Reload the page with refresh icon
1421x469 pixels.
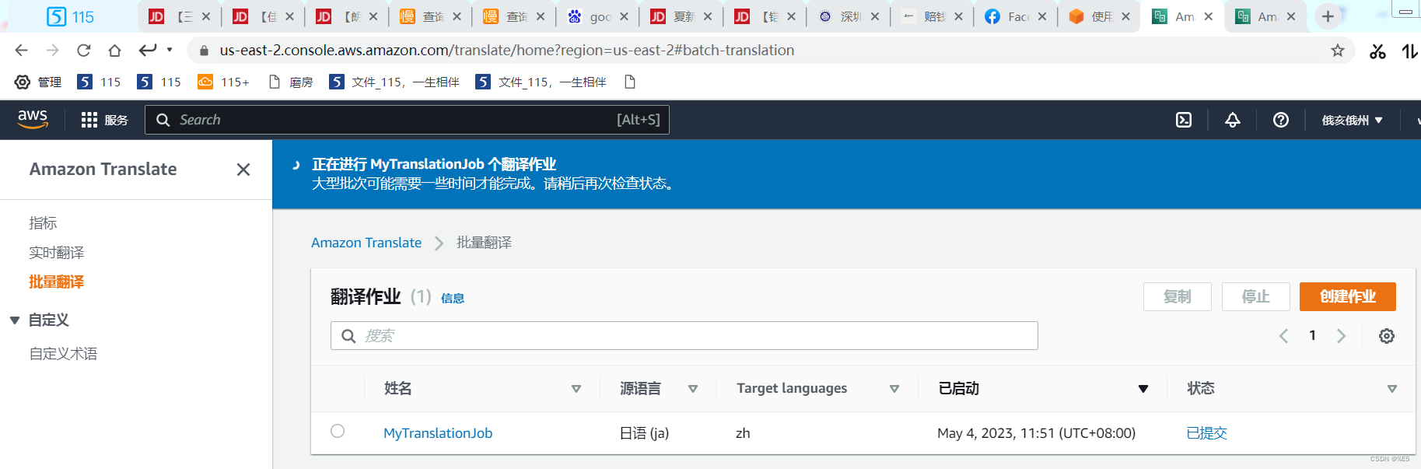click(83, 51)
